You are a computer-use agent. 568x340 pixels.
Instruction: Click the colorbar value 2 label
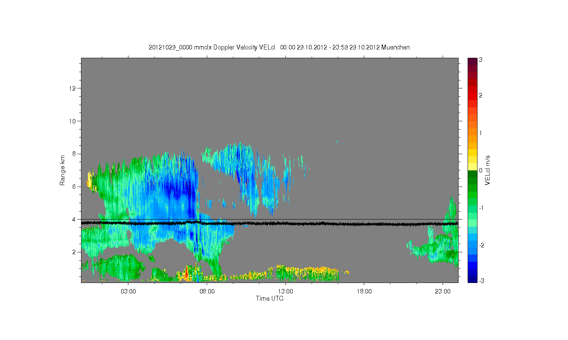click(481, 96)
